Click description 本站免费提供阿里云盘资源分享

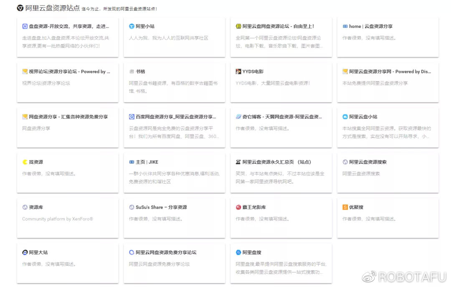tap(375, 83)
